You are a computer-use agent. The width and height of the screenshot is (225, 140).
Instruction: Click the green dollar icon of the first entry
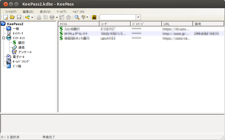coord(61,29)
